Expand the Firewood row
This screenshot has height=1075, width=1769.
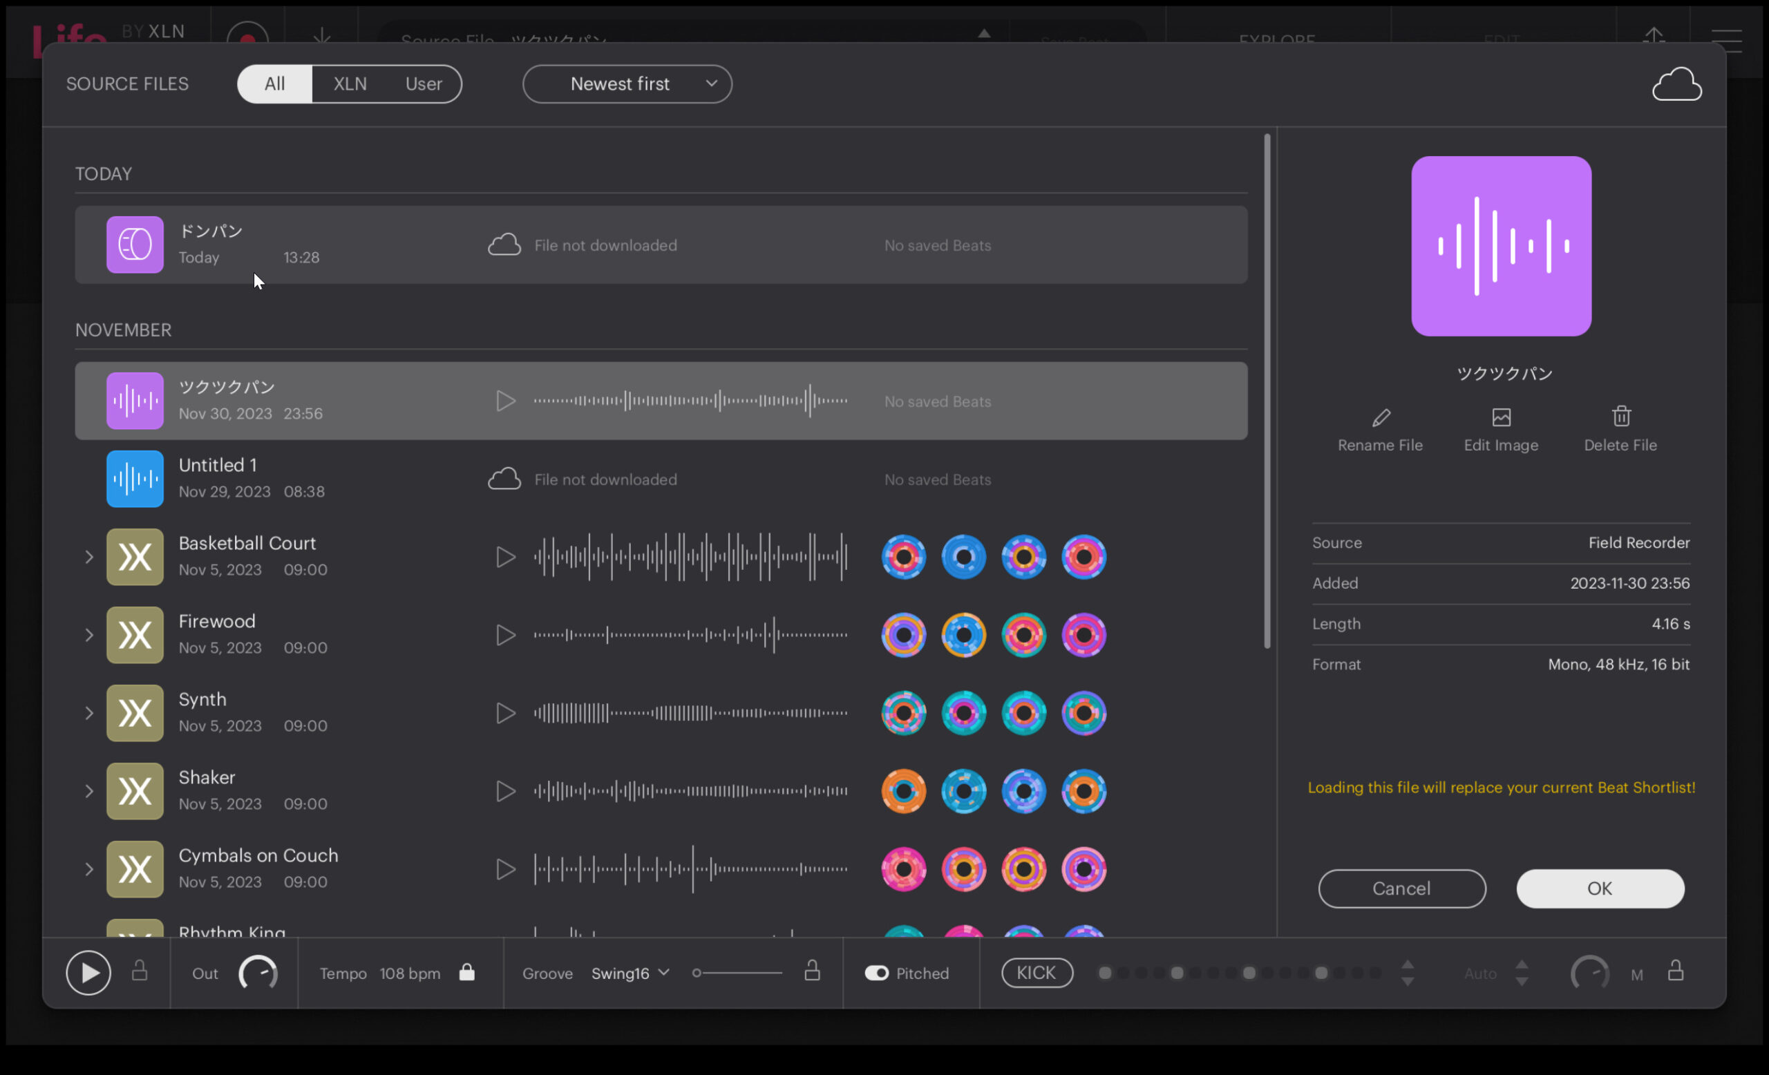[x=89, y=635]
